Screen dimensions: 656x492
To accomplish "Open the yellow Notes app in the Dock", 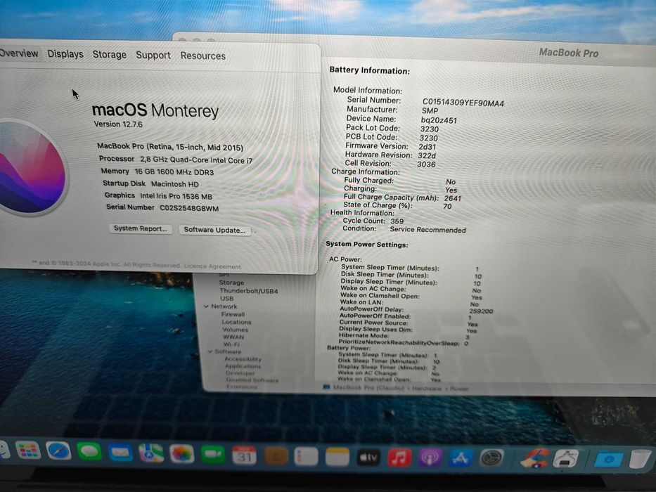I will 337,458.
